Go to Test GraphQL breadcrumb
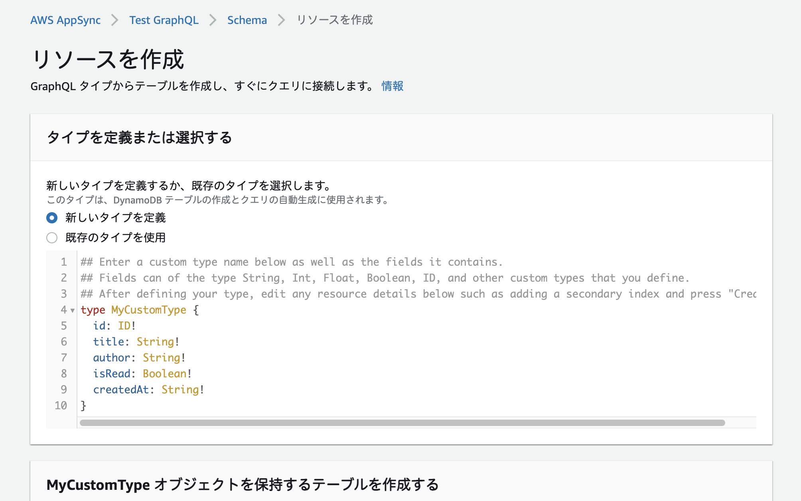The width and height of the screenshot is (801, 501). [164, 20]
